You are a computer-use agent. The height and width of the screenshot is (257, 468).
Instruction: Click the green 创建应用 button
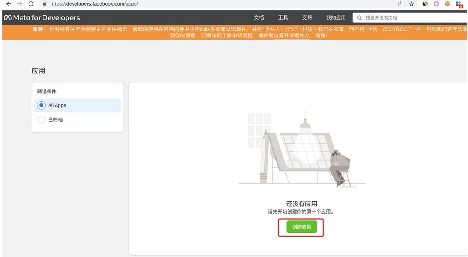301,227
